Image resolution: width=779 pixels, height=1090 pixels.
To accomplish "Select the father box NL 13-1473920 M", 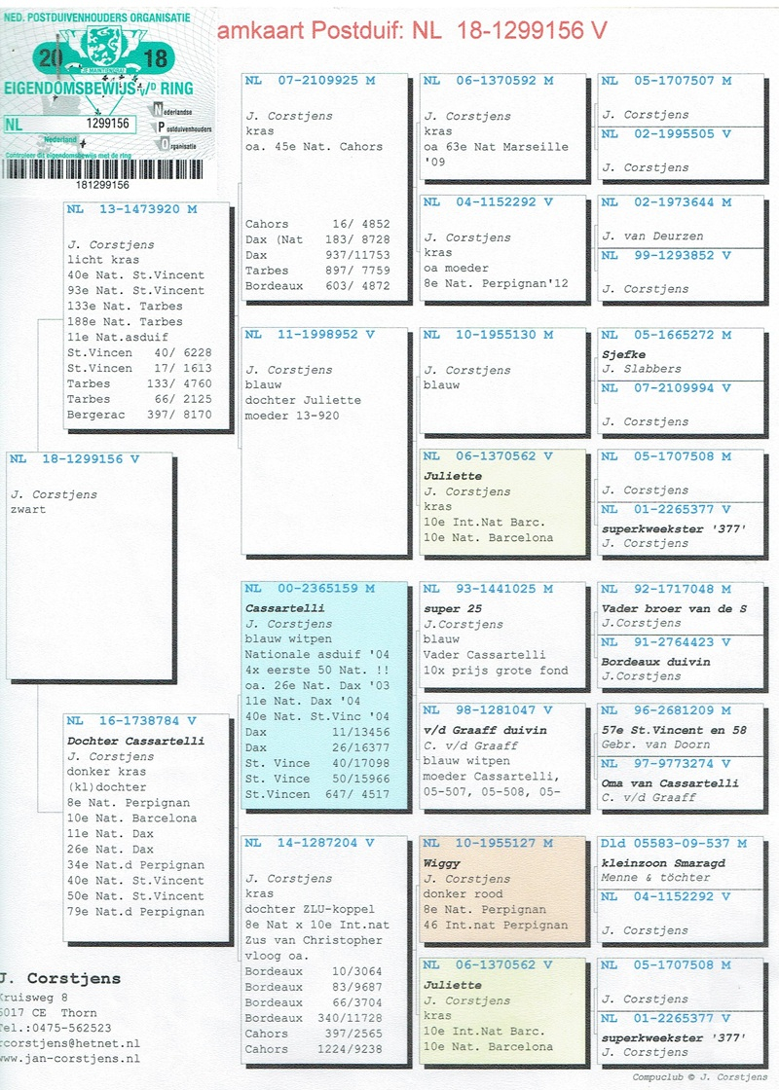I will coord(146,316).
